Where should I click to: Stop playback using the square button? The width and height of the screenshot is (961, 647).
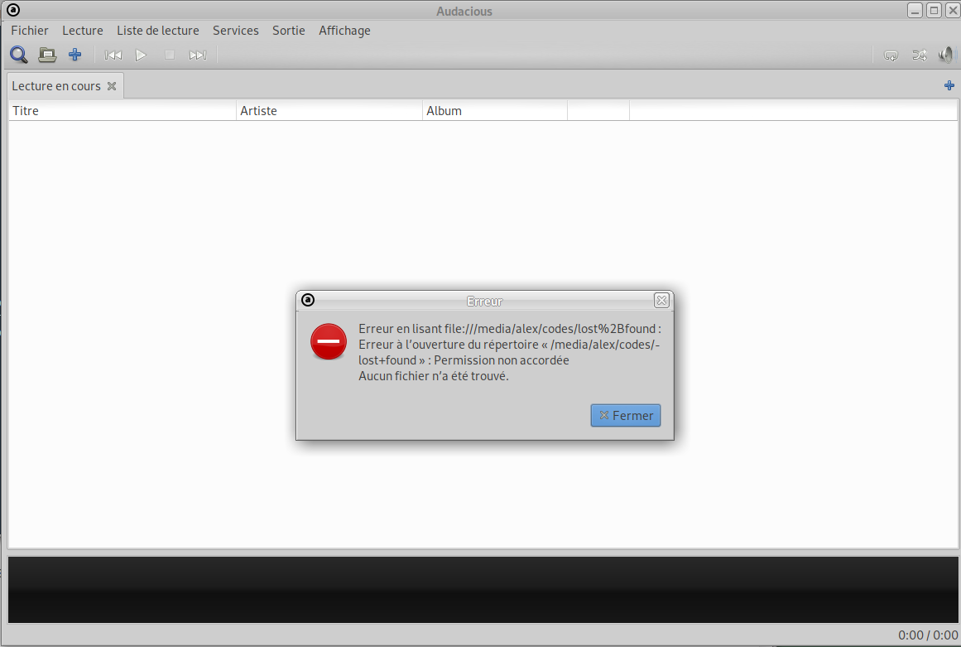pos(170,56)
